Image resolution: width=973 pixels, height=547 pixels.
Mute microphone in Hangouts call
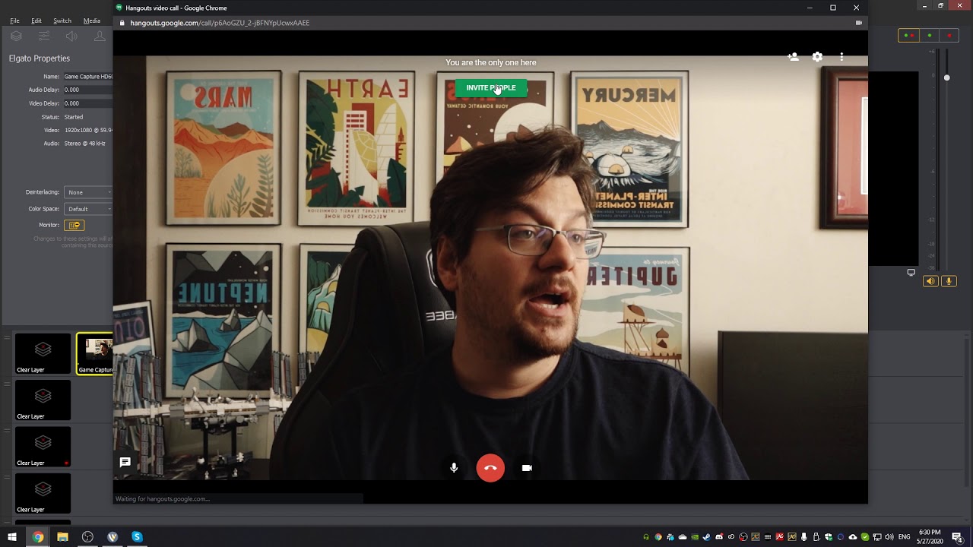click(x=454, y=468)
